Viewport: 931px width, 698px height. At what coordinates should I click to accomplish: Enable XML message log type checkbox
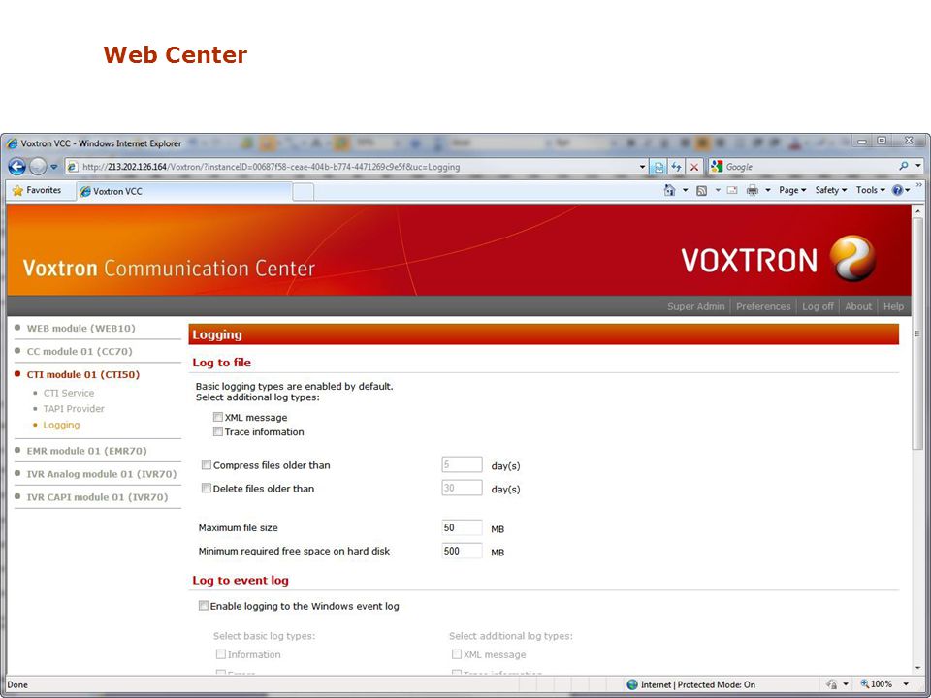tap(218, 417)
